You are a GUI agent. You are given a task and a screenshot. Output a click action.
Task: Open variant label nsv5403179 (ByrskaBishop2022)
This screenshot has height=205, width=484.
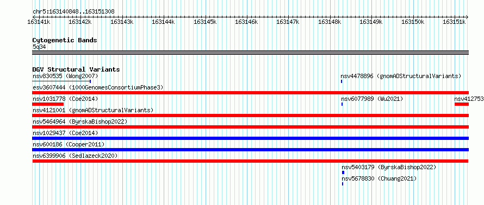pos(389,167)
